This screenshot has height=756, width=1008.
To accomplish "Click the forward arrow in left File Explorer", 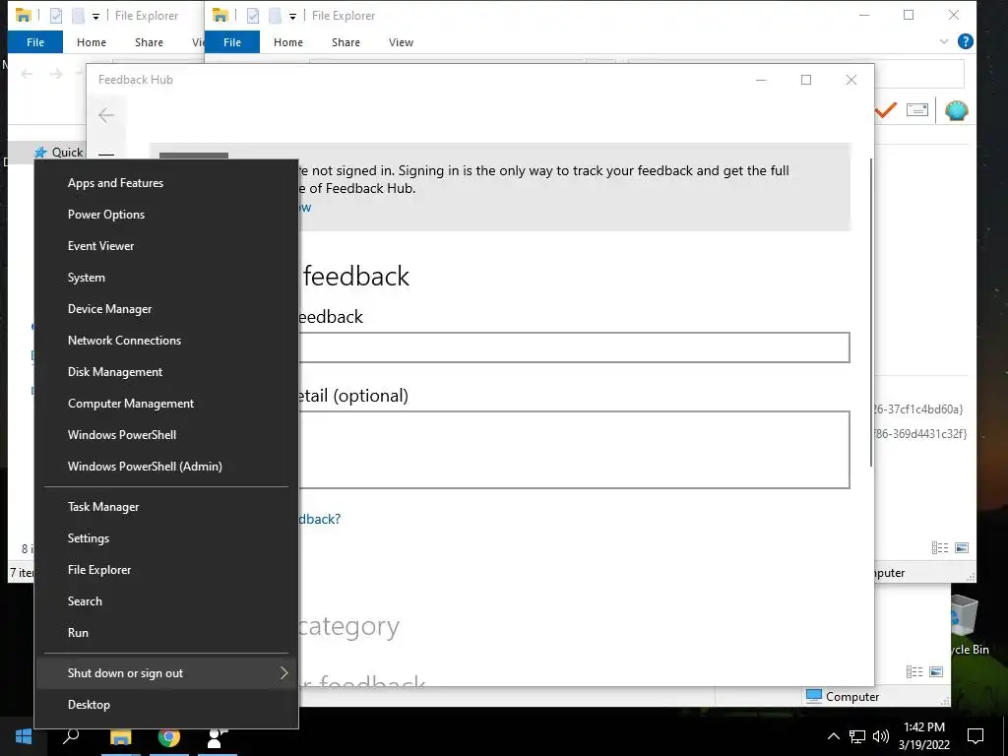I will coord(56,74).
